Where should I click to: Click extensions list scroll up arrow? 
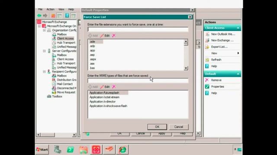(186, 42)
